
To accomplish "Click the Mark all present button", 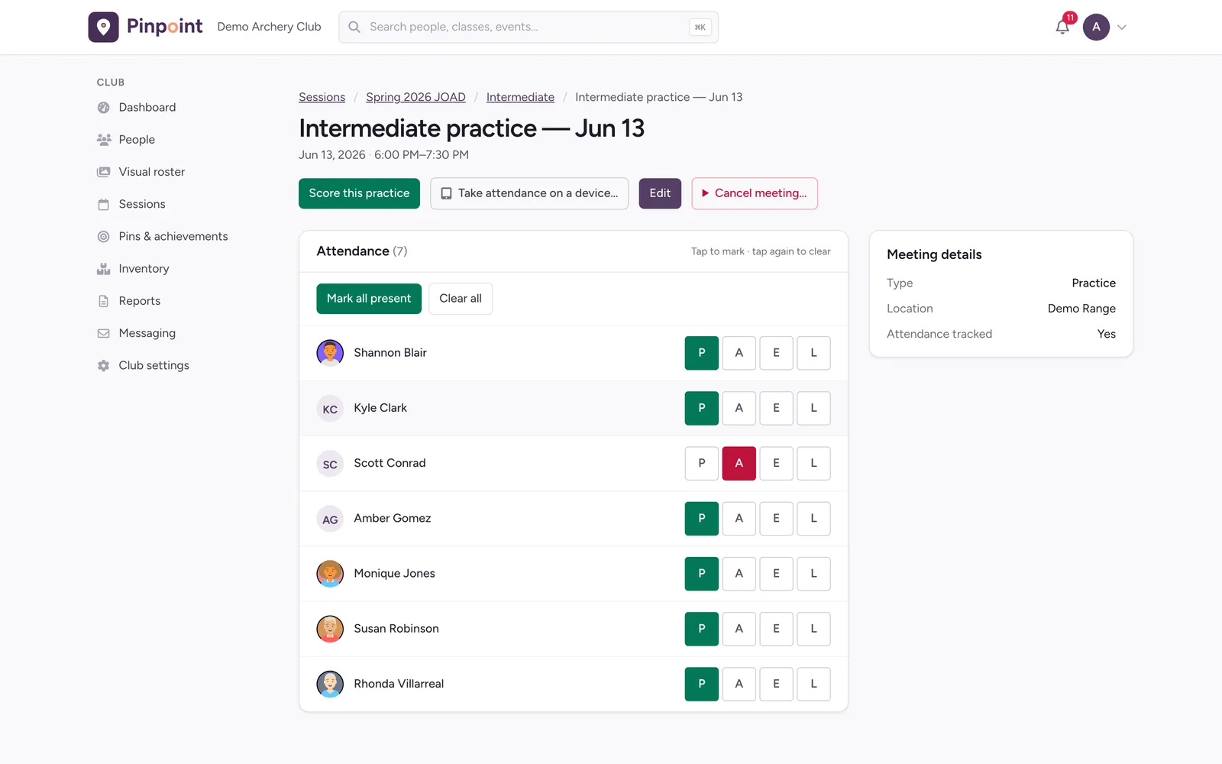I will pos(369,299).
